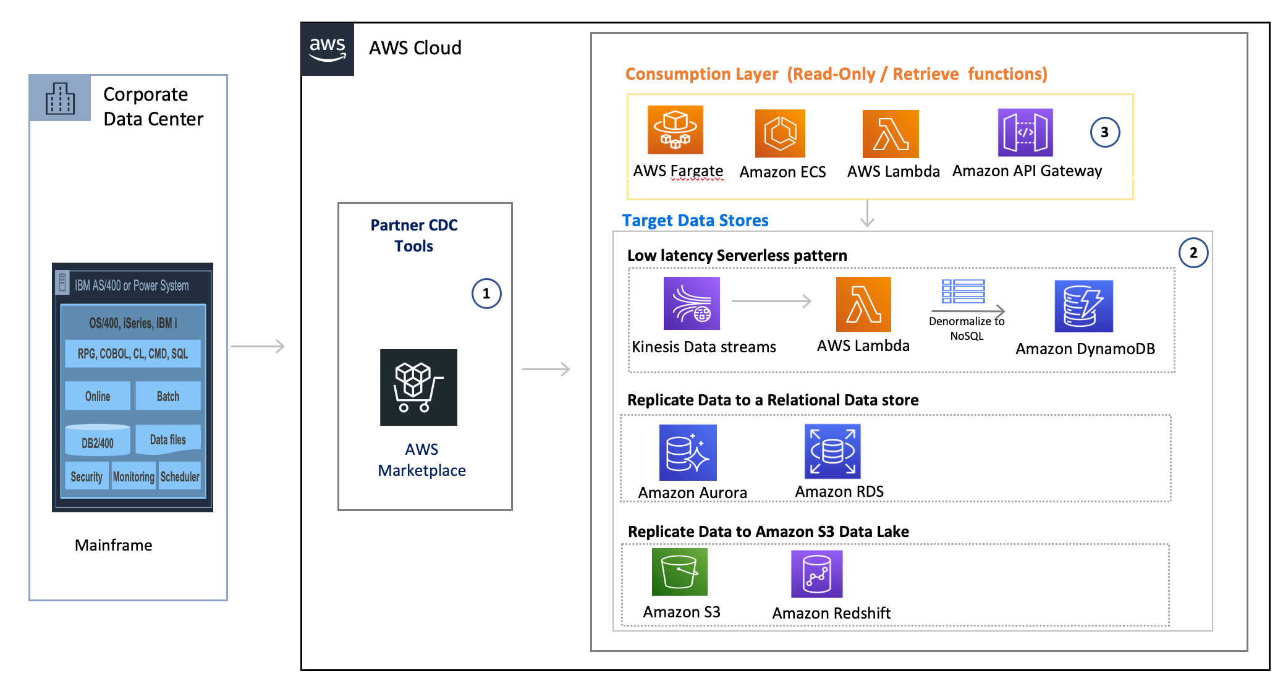The height and width of the screenshot is (681, 1283).
Task: Click the Amazon Aurora icon
Action: pos(687,452)
